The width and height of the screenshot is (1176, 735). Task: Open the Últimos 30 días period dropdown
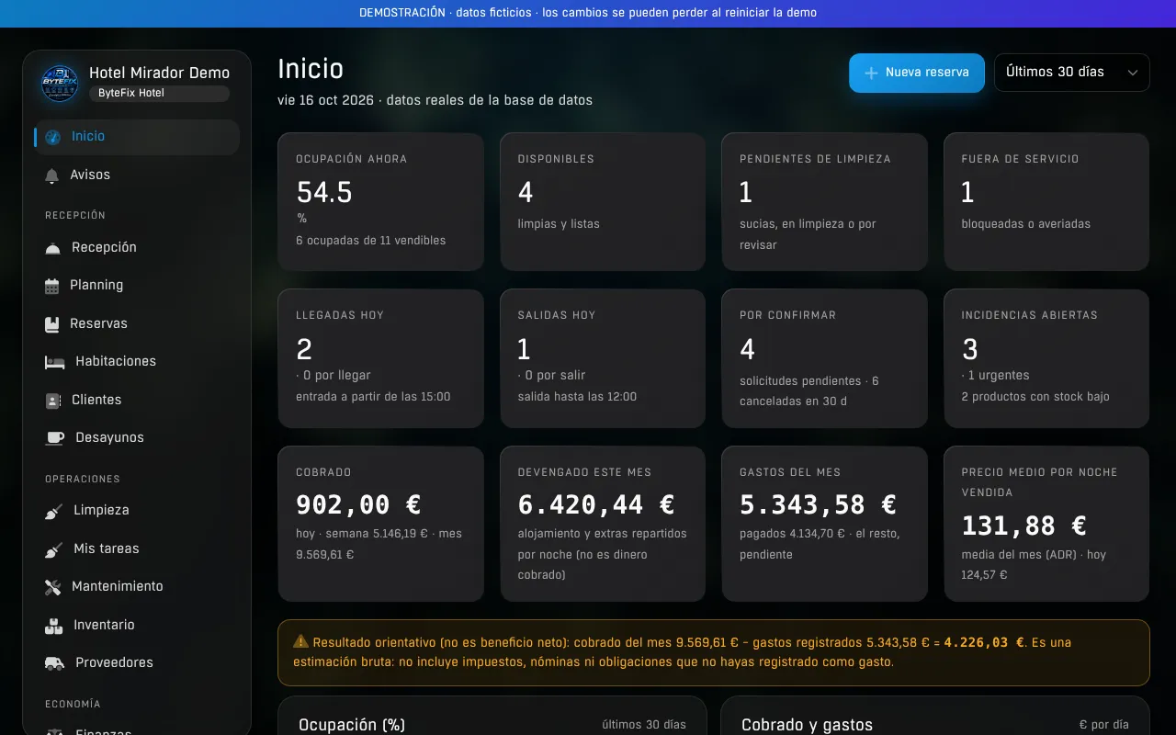1071,73
